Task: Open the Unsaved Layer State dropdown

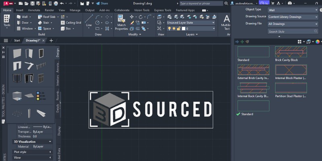Action: tap(191, 23)
